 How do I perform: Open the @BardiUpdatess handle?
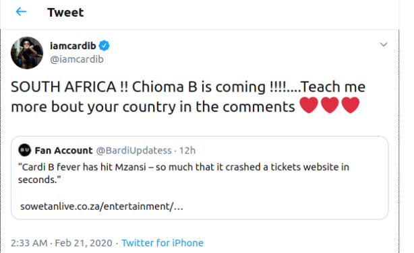(134, 151)
